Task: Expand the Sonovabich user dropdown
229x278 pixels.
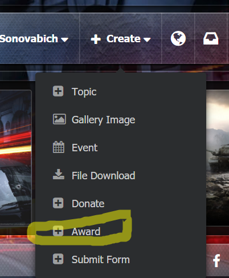Action: coord(34,39)
